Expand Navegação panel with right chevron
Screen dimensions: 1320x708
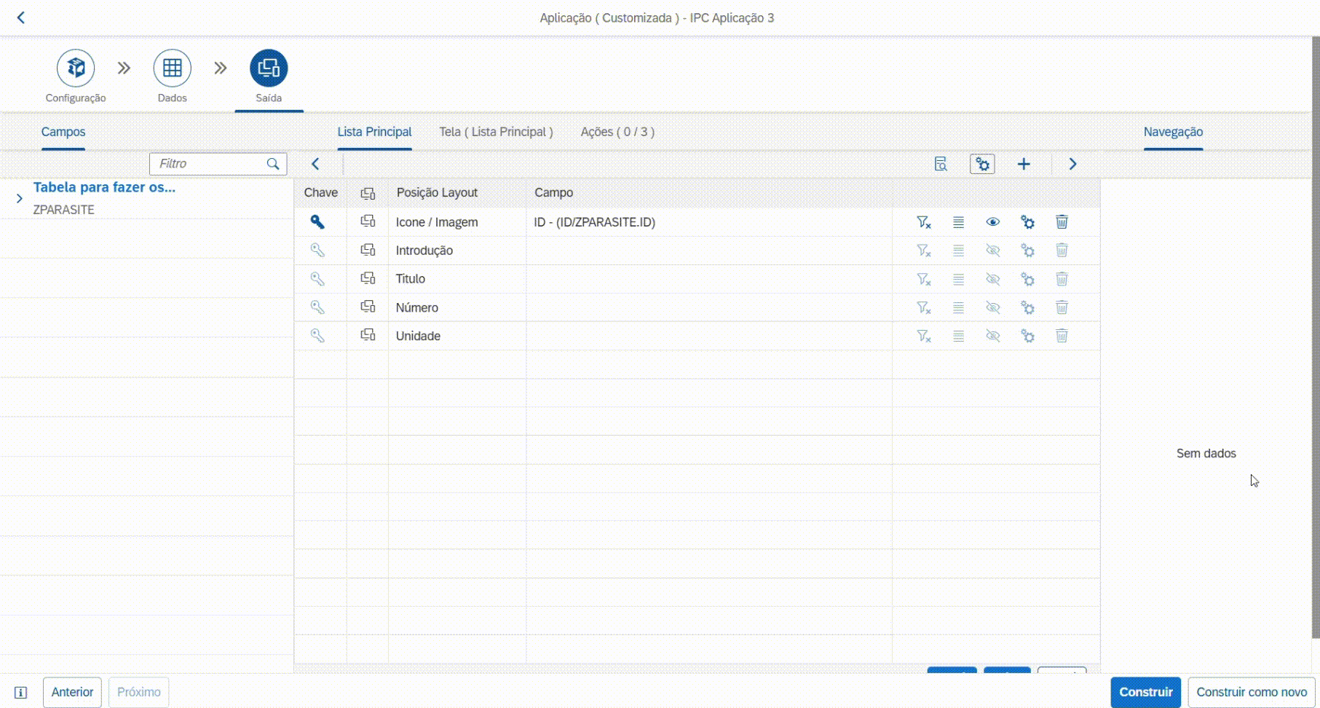pyautogui.click(x=1072, y=164)
